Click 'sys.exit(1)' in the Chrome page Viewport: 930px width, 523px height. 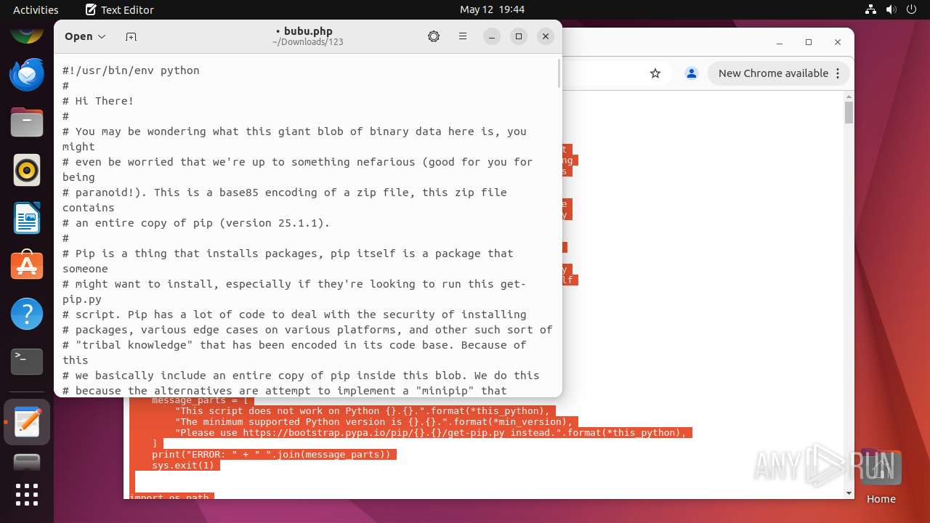183,465
